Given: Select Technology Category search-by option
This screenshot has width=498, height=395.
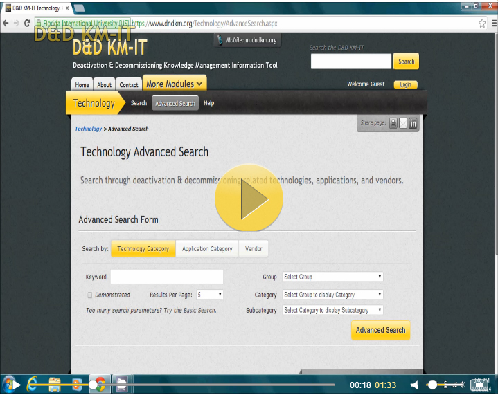Looking at the screenshot, I should pos(143,249).
